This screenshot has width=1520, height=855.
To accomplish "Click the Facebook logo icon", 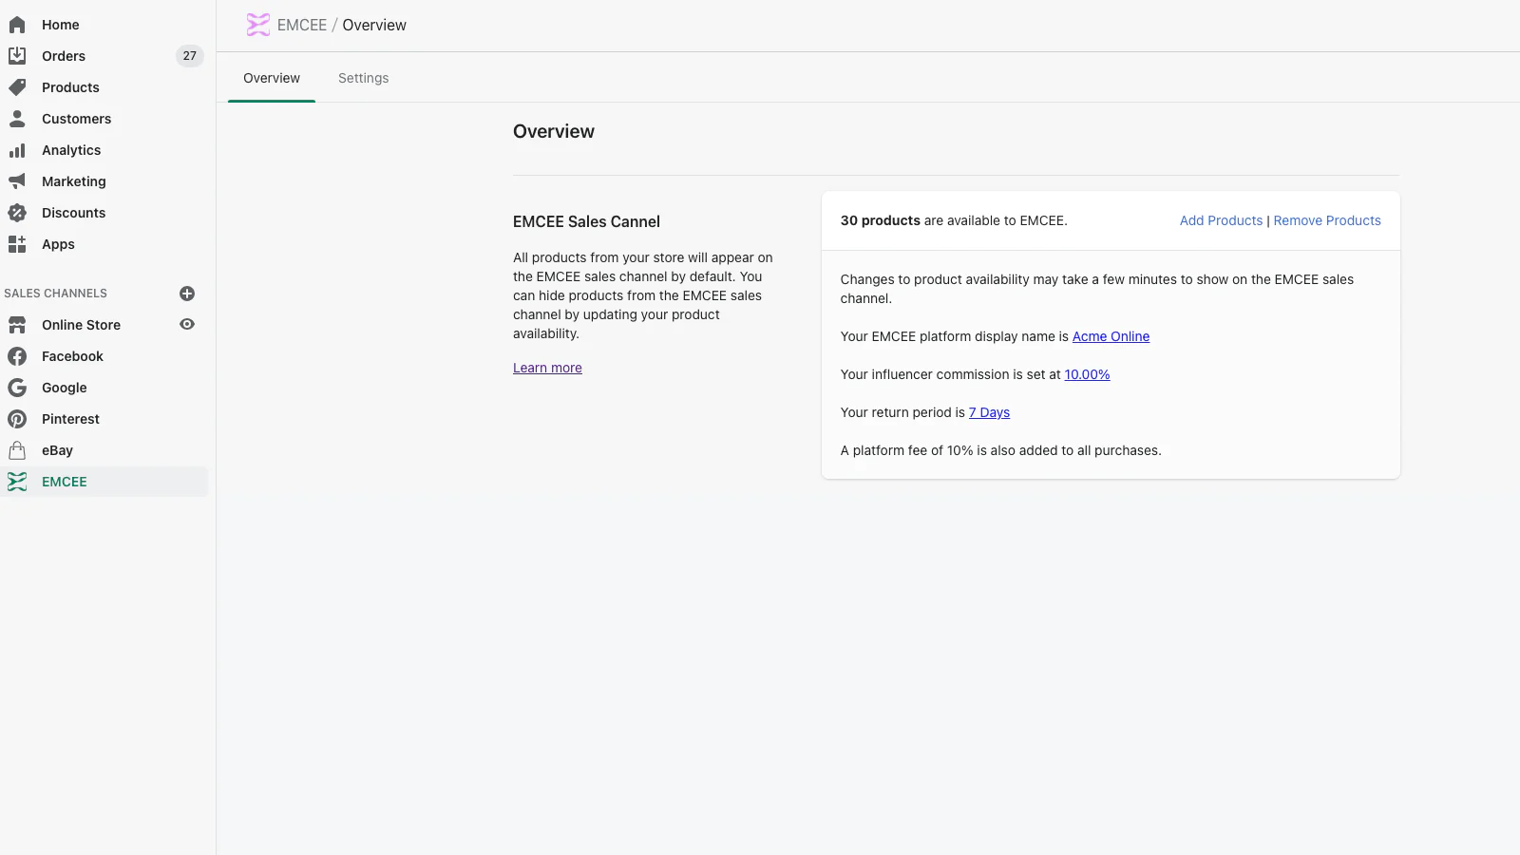I will pos(17,356).
